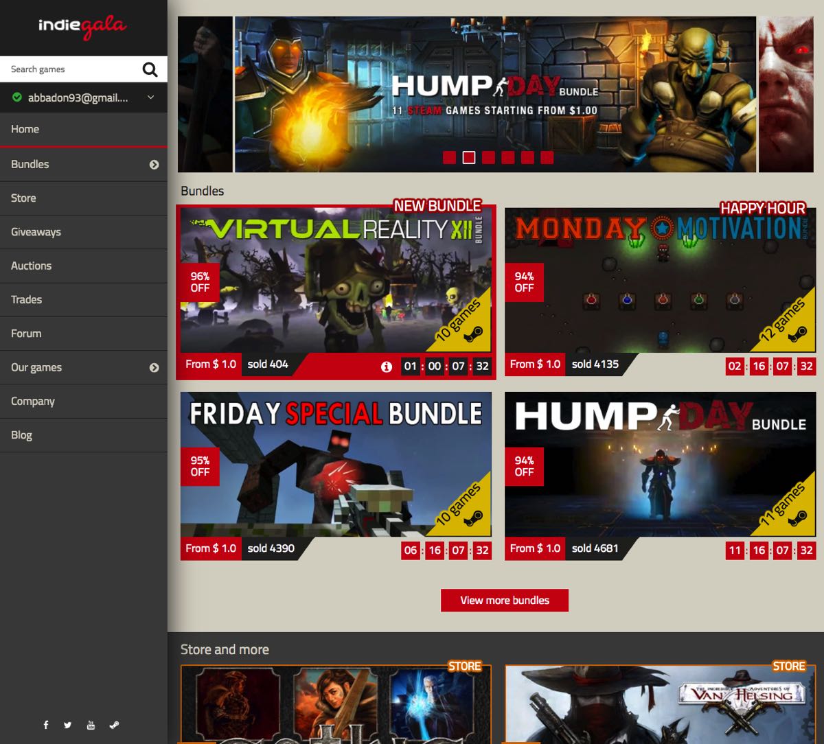This screenshot has width=824, height=744.
Task: Click 96% OFF badge on Virtual Reality XII
Action: pos(200,282)
